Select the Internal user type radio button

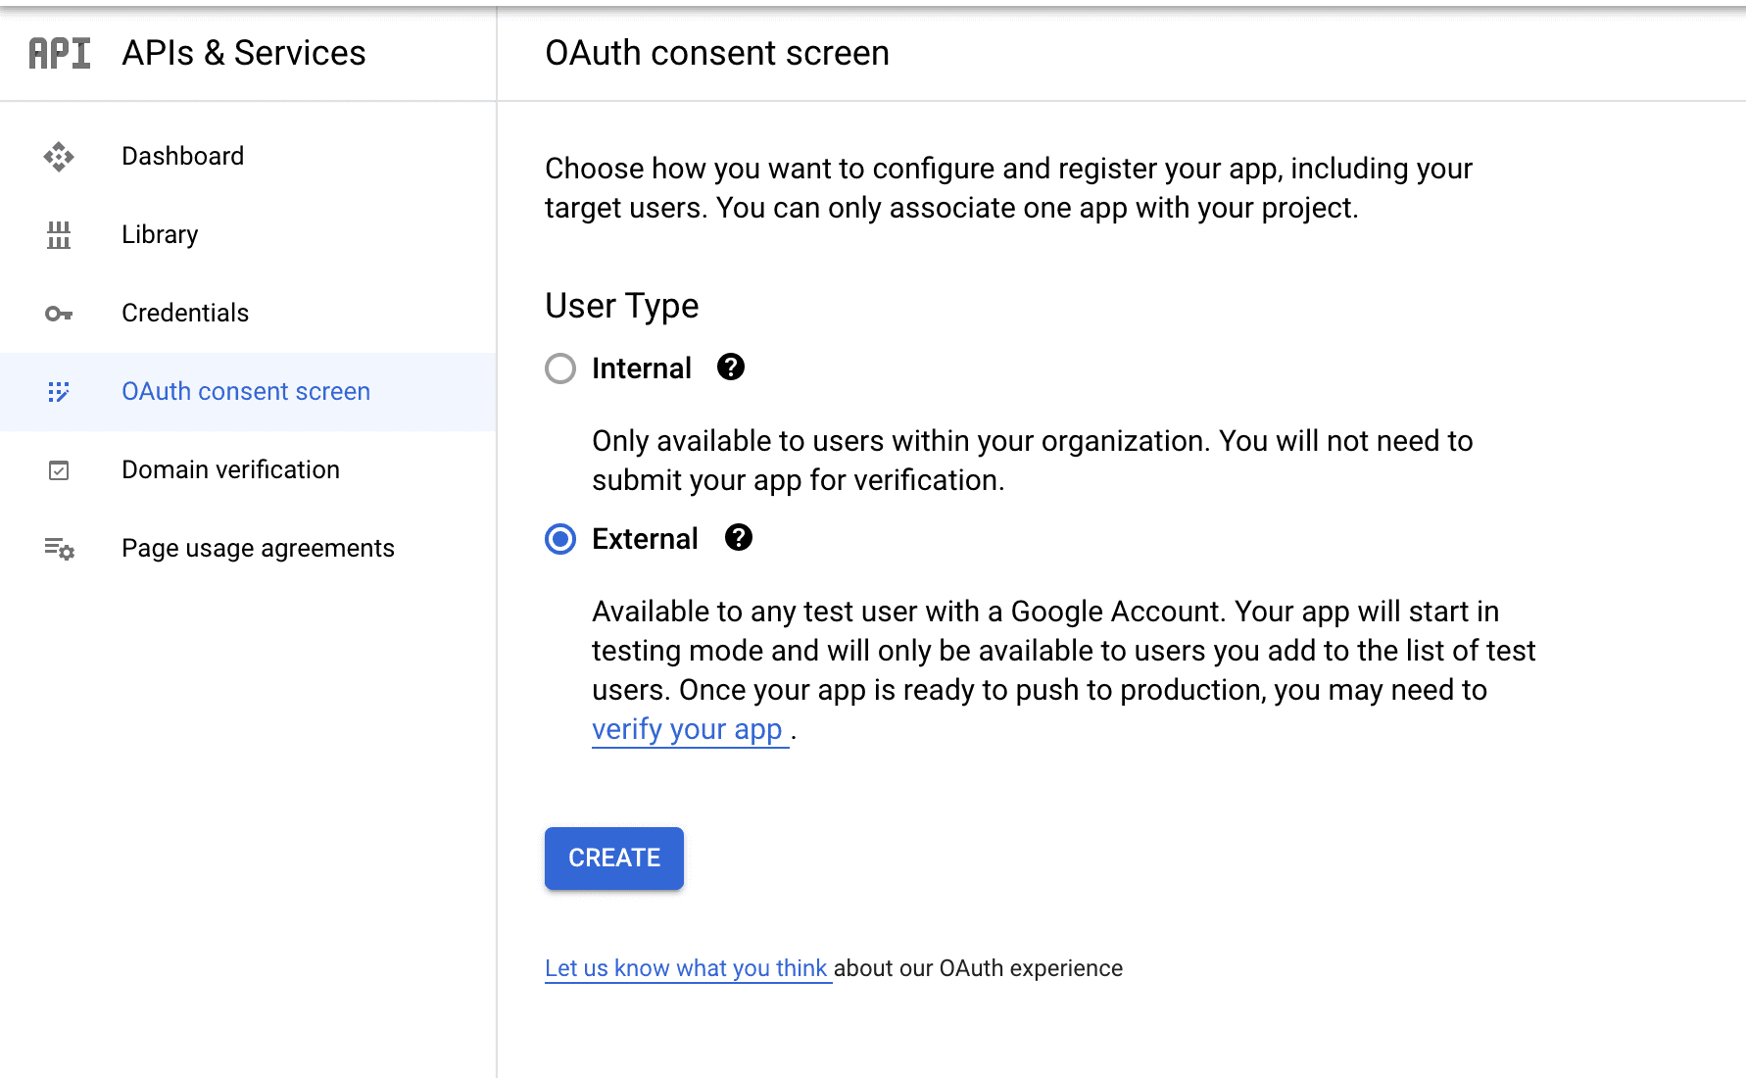[560, 368]
